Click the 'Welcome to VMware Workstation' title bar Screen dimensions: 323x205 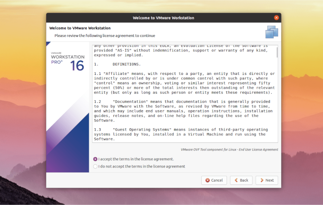coord(163,18)
